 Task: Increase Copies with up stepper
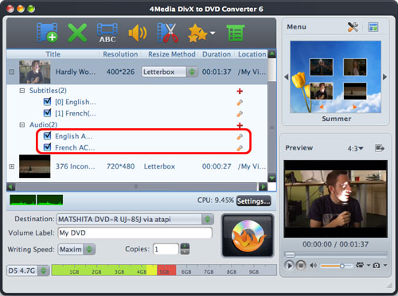(185, 247)
